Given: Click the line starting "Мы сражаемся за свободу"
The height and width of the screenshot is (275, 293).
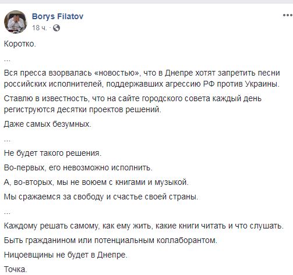Looking at the screenshot, I should coord(101,197).
